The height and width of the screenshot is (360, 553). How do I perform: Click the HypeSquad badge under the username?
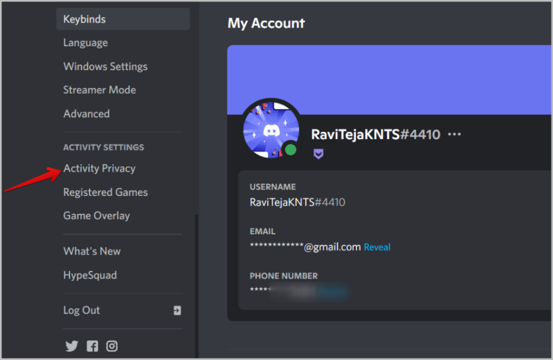[319, 154]
